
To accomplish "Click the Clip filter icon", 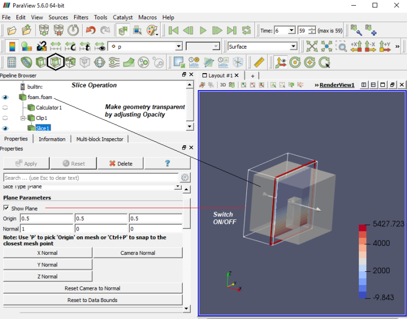I will [41, 63].
